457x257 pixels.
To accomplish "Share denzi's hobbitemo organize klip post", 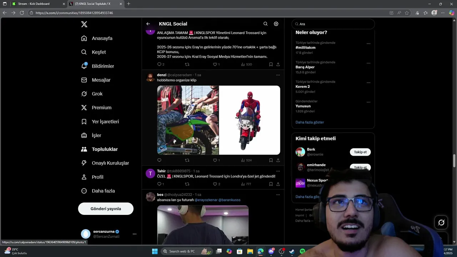I will [278, 160].
